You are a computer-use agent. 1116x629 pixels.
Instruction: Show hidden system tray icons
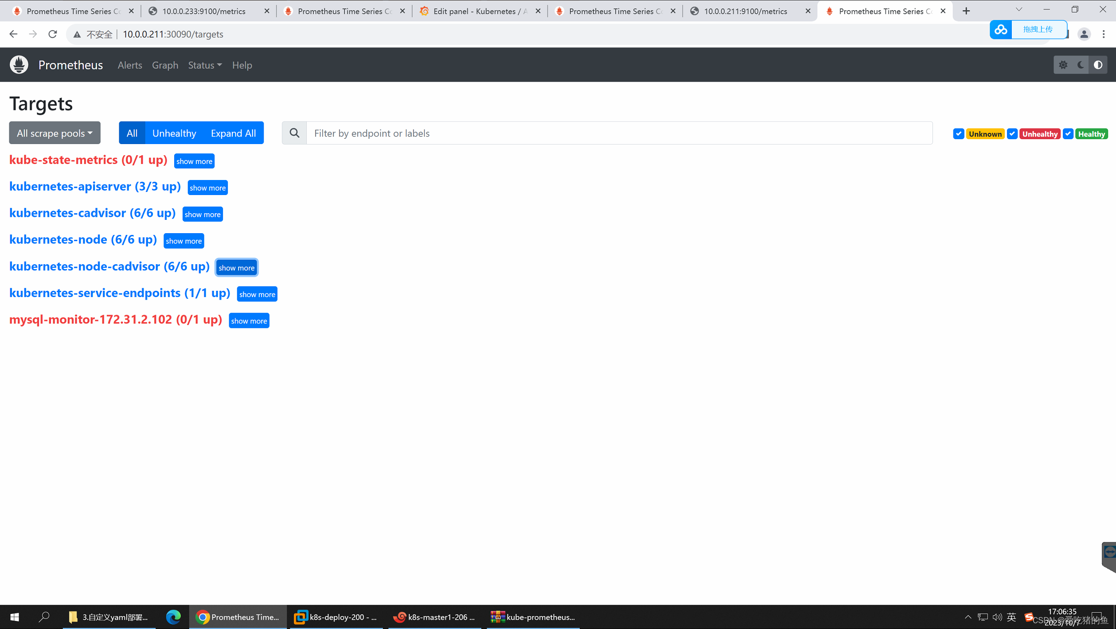[968, 617]
